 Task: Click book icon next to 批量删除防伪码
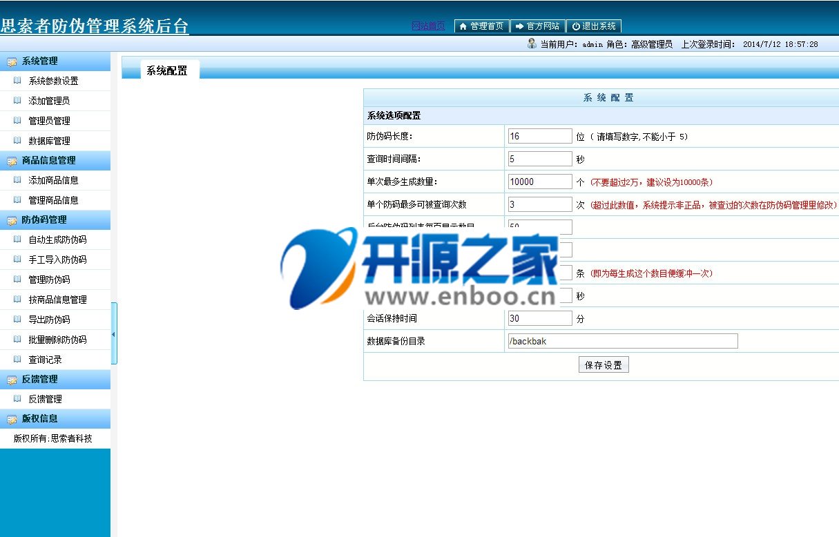(x=17, y=339)
